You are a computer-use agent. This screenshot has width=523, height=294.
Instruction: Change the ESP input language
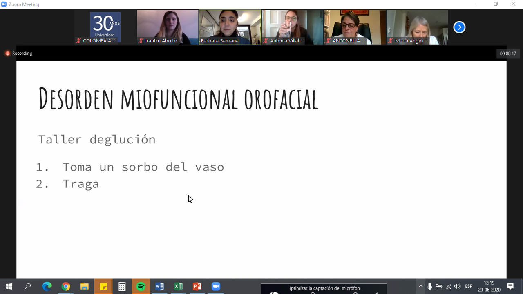click(469, 286)
